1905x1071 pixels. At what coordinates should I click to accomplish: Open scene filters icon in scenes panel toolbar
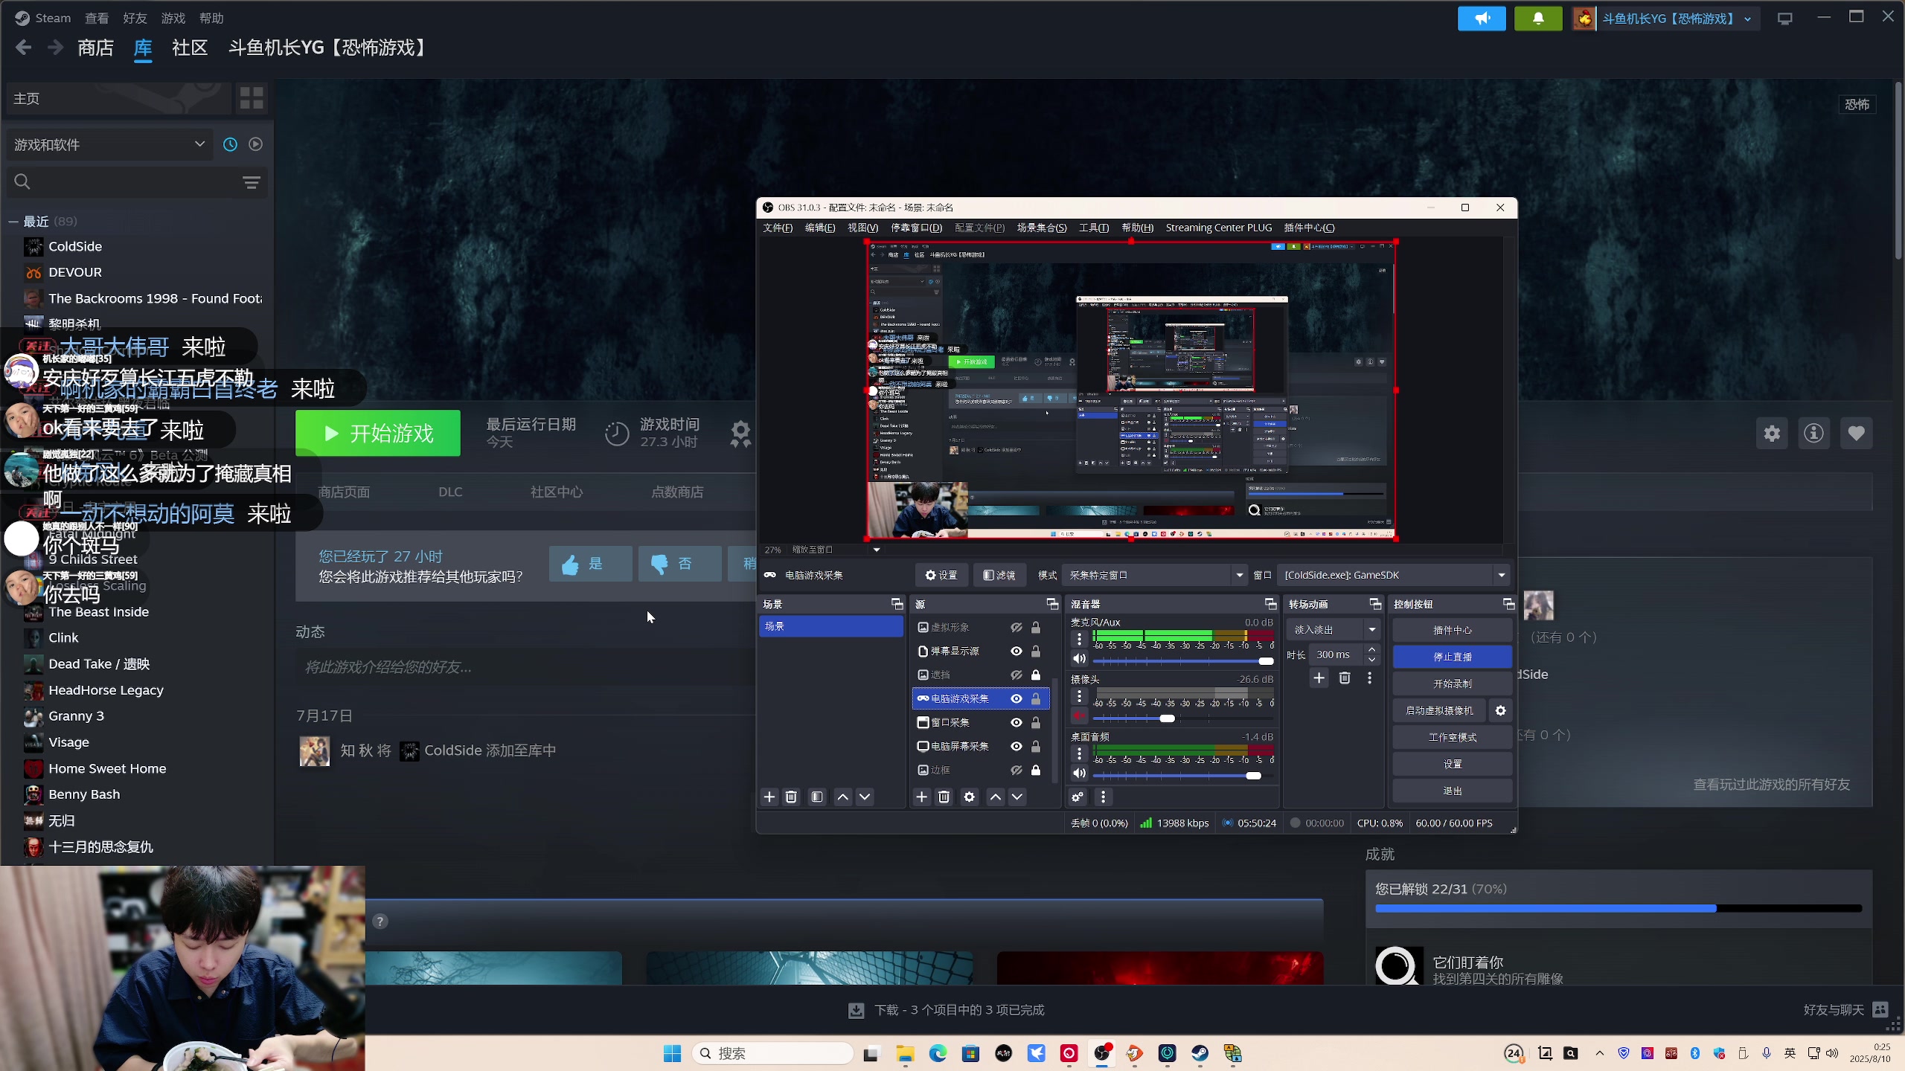[x=817, y=797]
